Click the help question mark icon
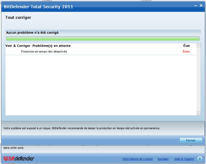This screenshot has height=164, width=206. point(200,159)
